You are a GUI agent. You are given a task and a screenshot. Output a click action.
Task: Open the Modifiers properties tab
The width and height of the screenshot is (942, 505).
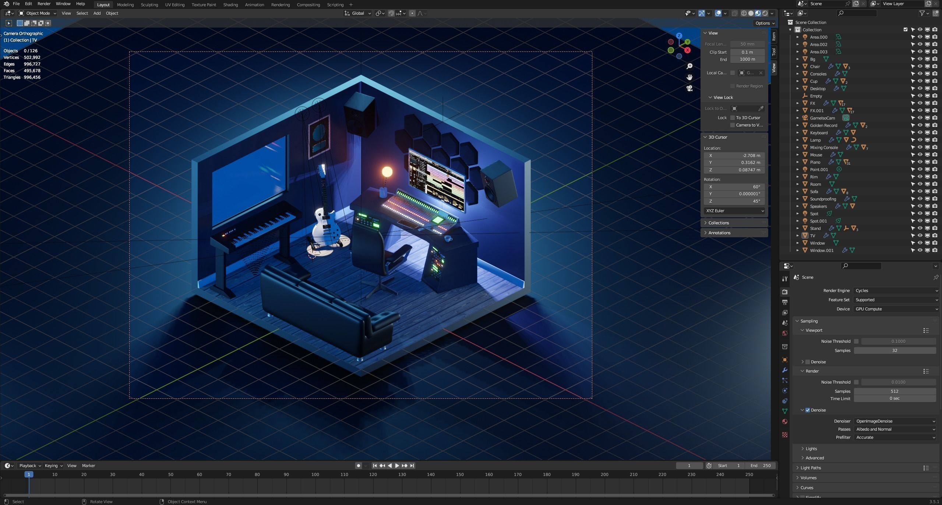(784, 370)
